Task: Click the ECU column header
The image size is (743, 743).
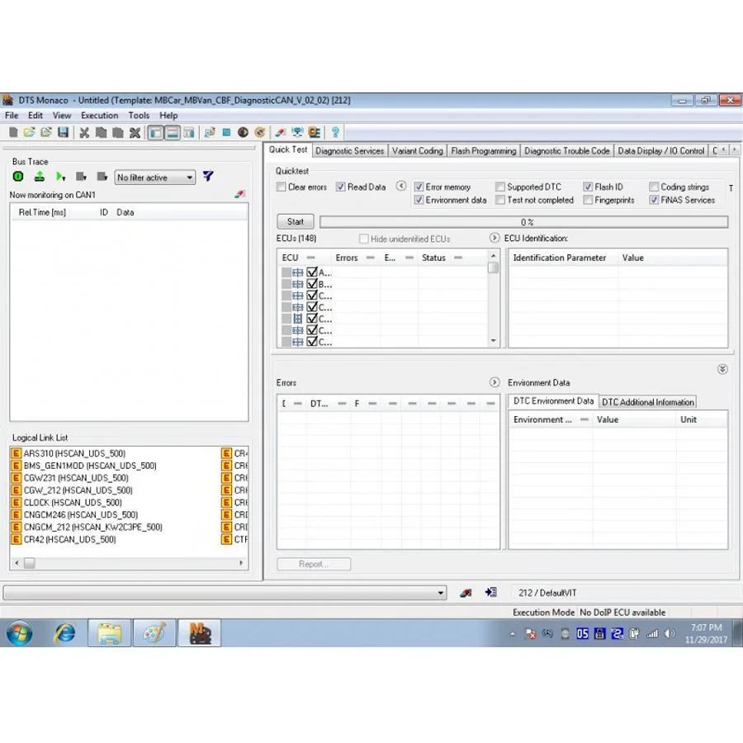Action: tap(304, 258)
